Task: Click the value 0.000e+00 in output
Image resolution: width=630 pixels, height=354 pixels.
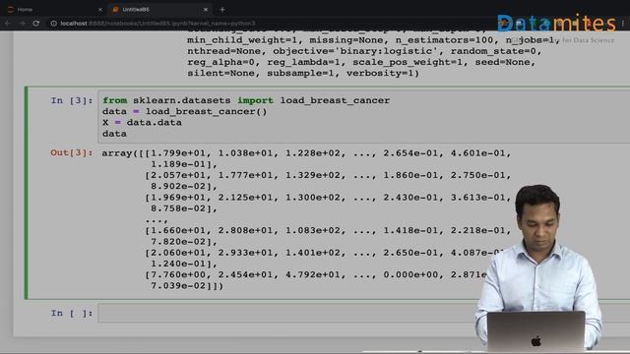Action: point(410,275)
